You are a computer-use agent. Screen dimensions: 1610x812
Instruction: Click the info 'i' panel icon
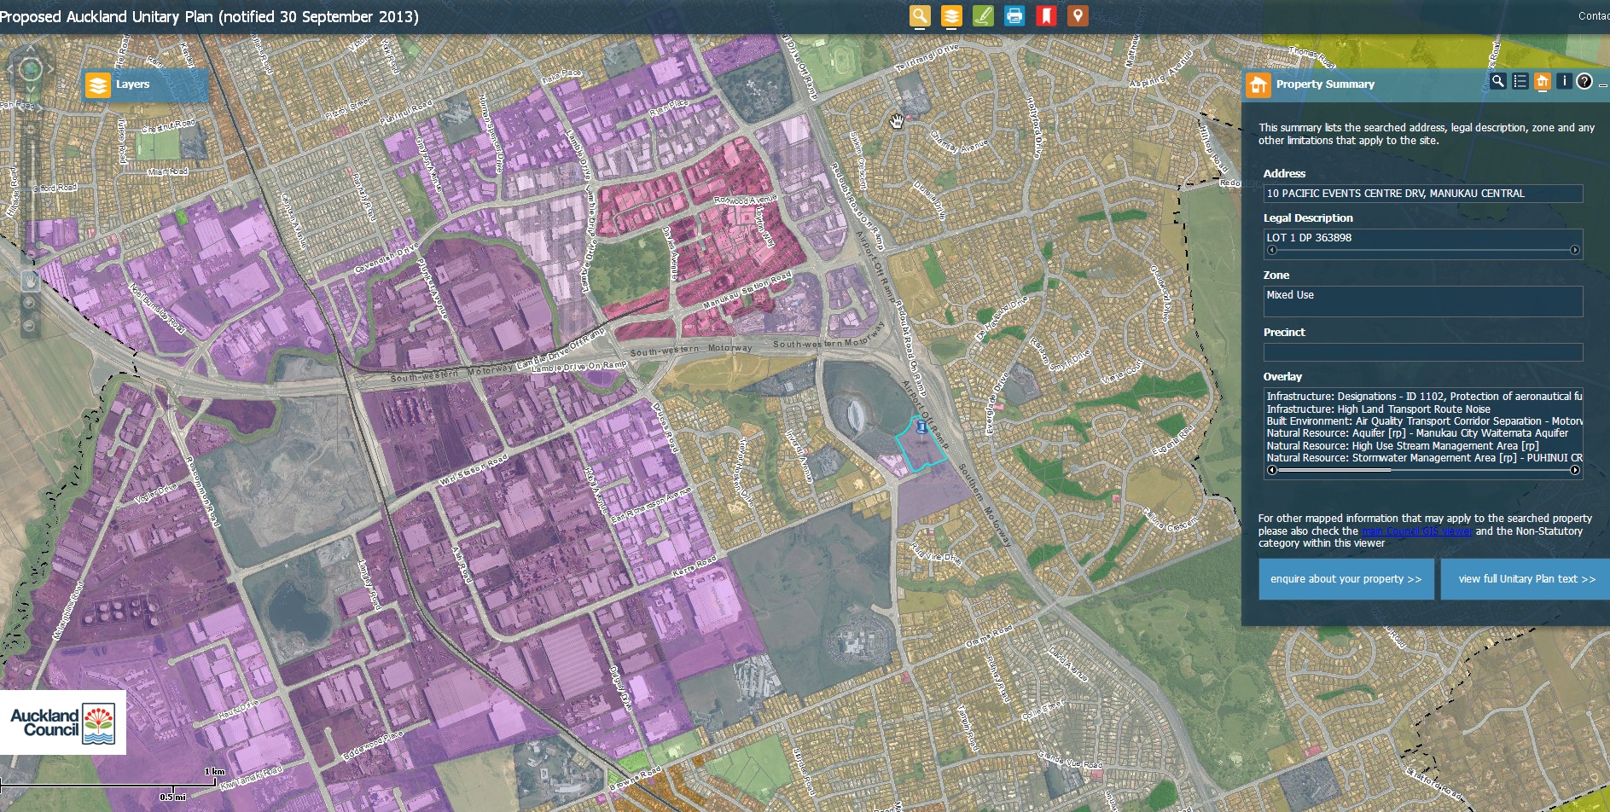[x=1563, y=82]
